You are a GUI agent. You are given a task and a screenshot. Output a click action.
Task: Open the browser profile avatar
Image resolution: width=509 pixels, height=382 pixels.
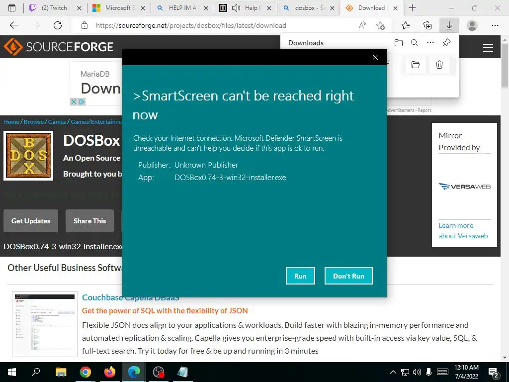pos(472,25)
